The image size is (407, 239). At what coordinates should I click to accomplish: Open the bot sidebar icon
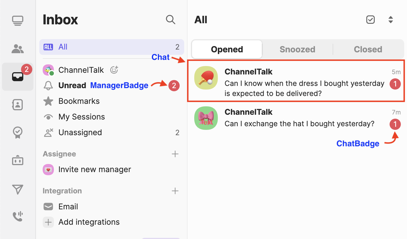[x=18, y=160]
